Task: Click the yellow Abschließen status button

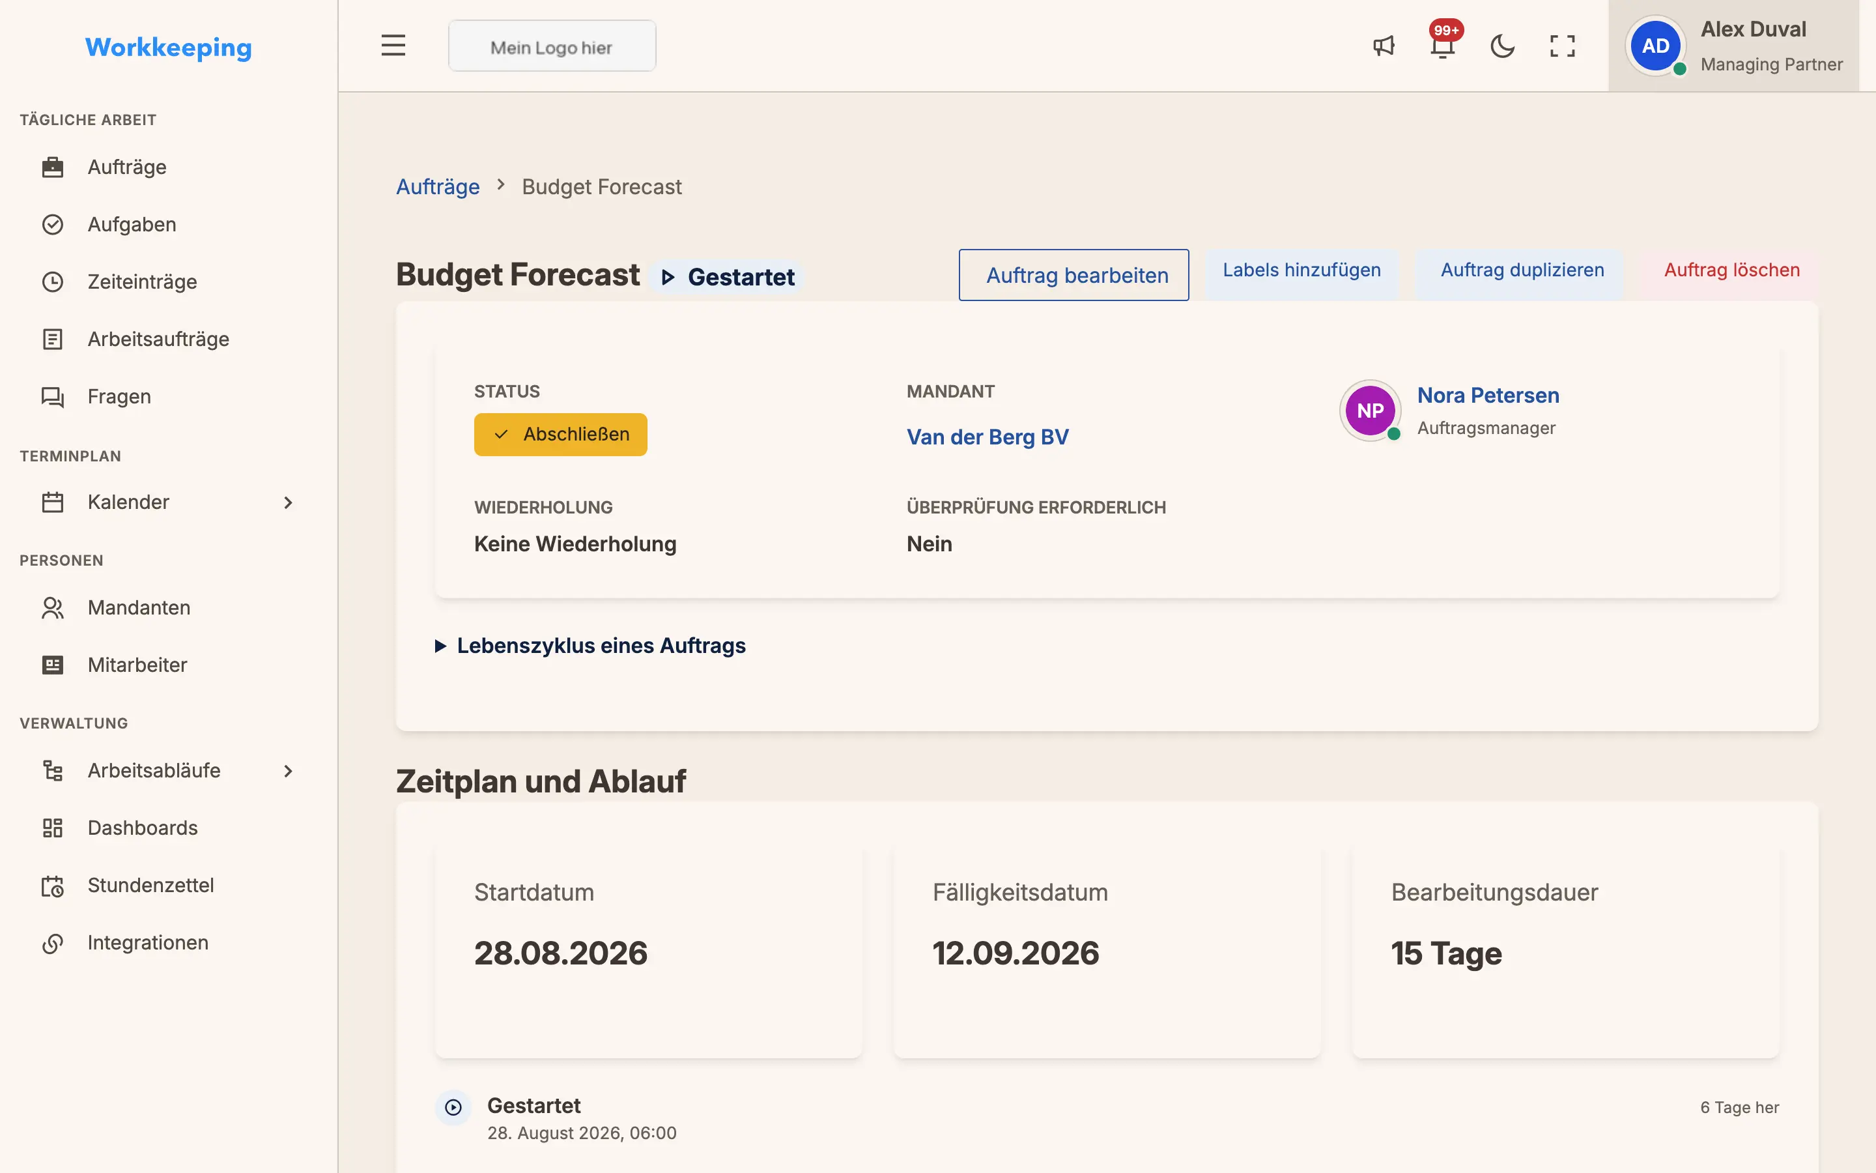Action: 560,435
